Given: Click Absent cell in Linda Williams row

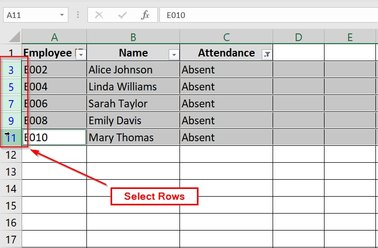Looking at the screenshot, I should [226, 86].
